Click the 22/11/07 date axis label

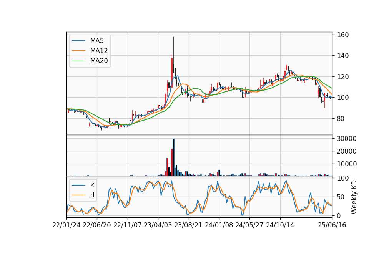(128, 225)
